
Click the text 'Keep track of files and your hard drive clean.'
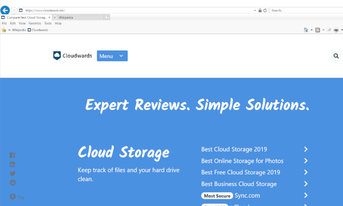pyautogui.click(x=129, y=174)
